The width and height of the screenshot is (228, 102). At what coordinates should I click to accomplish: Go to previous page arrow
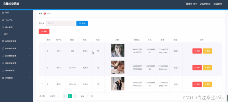point(65,96)
